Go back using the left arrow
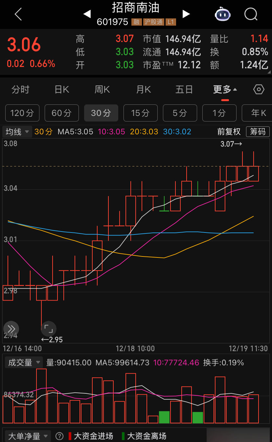Image resolution: width=272 pixels, height=442 pixels. [18, 14]
